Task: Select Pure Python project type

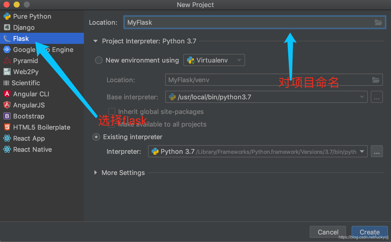Action: (42, 16)
